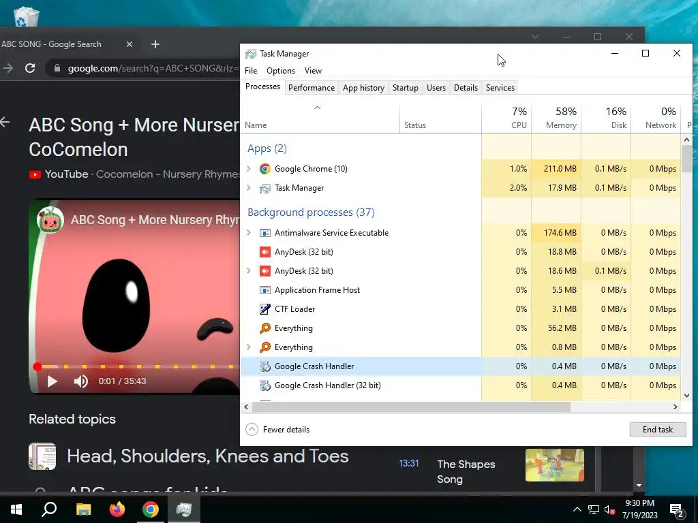The image size is (698, 523).
Task: Sort processes by the Disk column
Action: pos(606,118)
